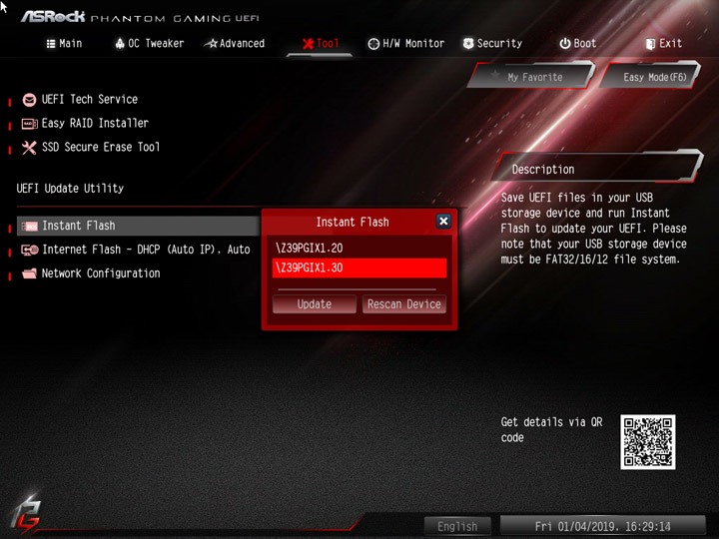Open the Advanced tab
Screen dimensions: 719x539
(x=235, y=44)
